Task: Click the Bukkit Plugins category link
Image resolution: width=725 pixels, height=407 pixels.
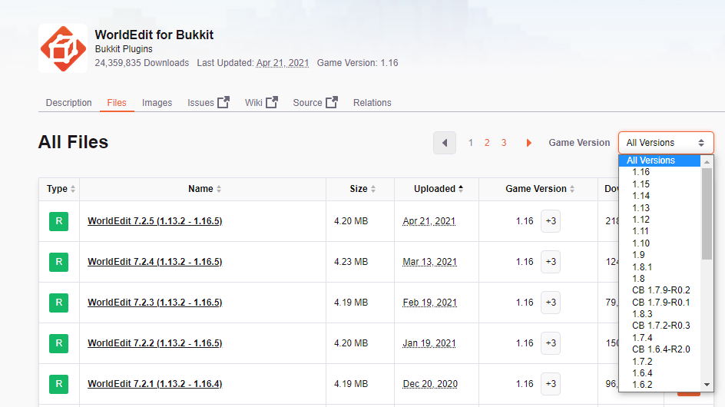Action: pyautogui.click(x=124, y=49)
